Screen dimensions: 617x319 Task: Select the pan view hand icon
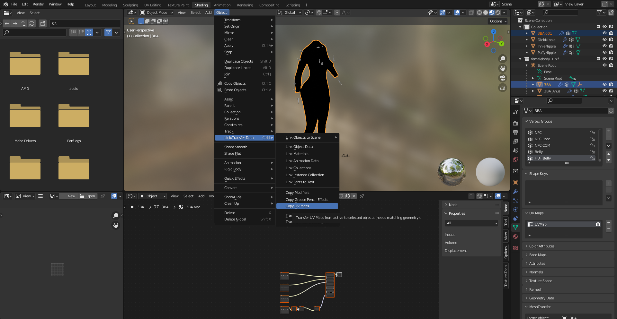point(503,68)
